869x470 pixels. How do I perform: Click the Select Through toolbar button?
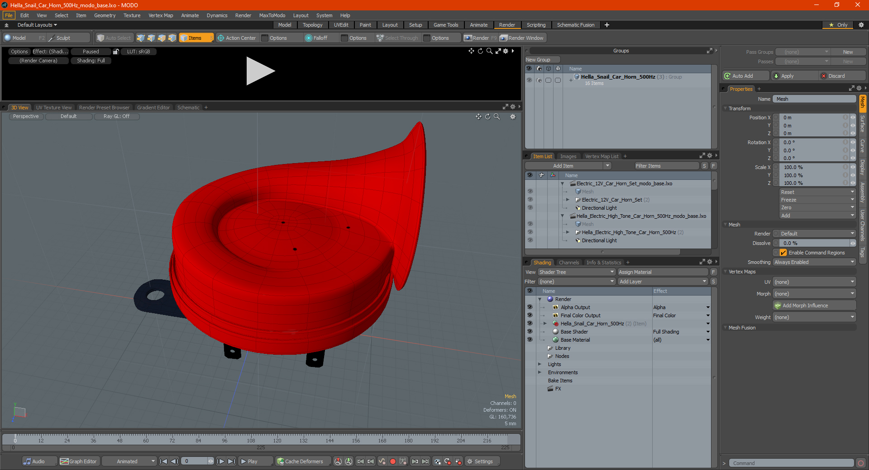[x=397, y=38]
